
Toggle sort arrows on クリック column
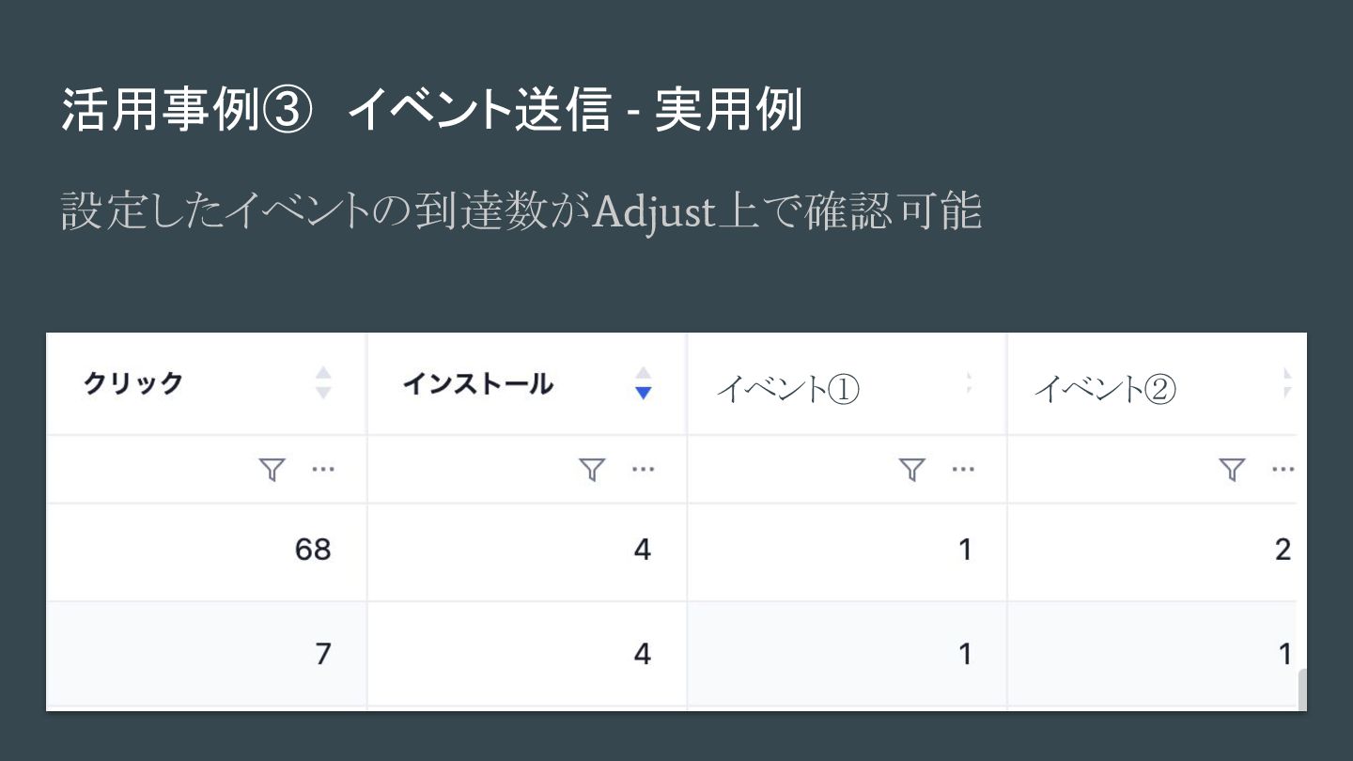[x=323, y=383]
